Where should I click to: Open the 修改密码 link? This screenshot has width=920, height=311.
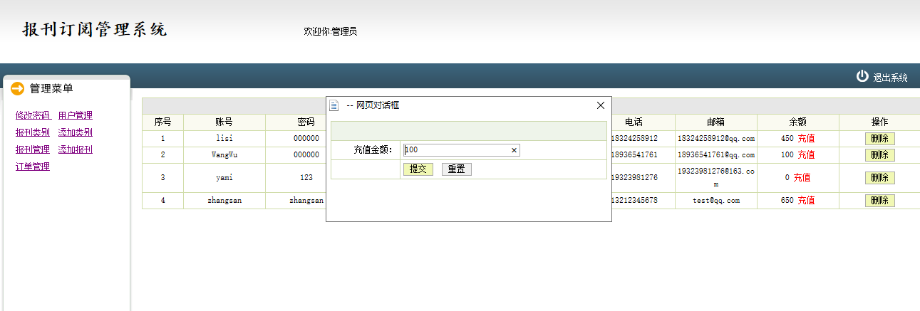[33, 115]
